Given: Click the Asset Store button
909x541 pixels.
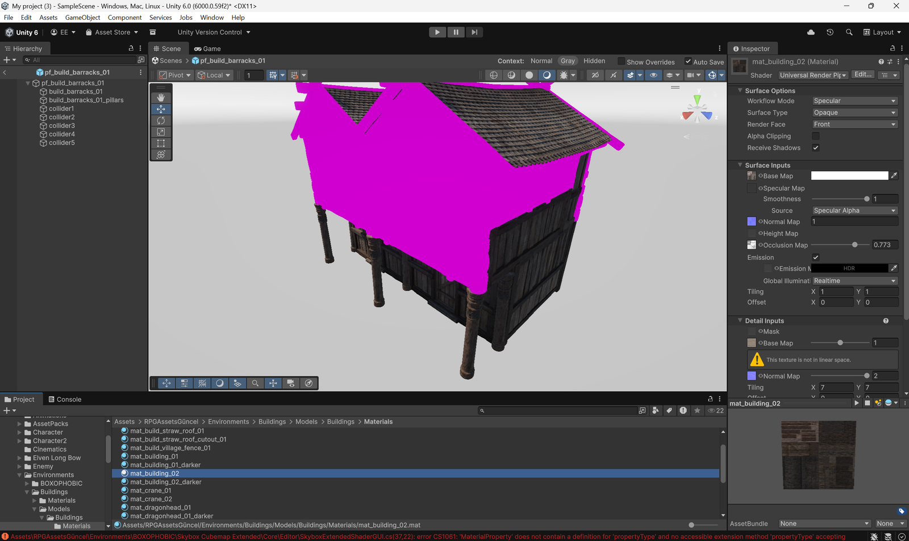Looking at the screenshot, I should pos(112,32).
